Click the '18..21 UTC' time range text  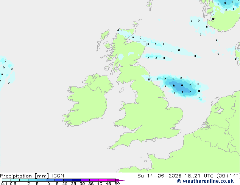point(199,176)
